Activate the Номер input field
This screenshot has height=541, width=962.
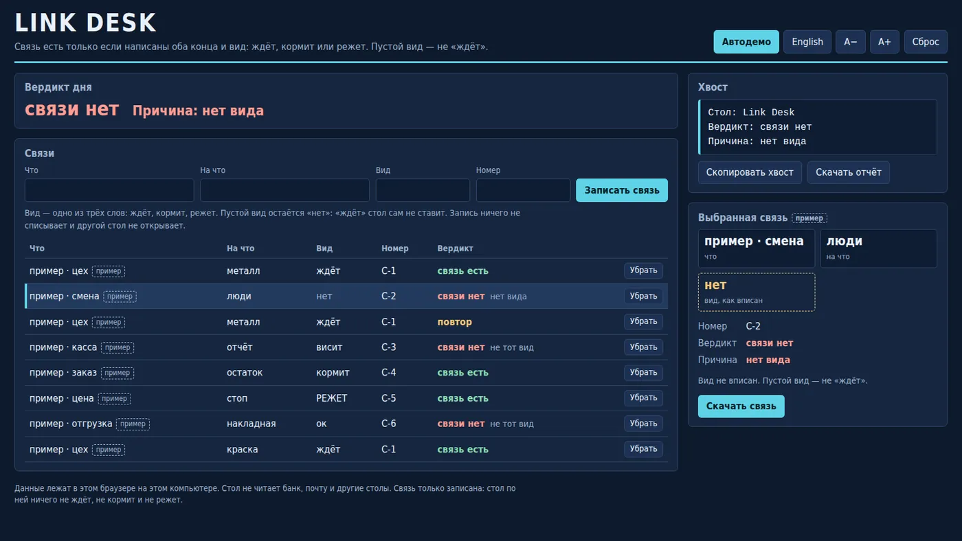(x=523, y=190)
